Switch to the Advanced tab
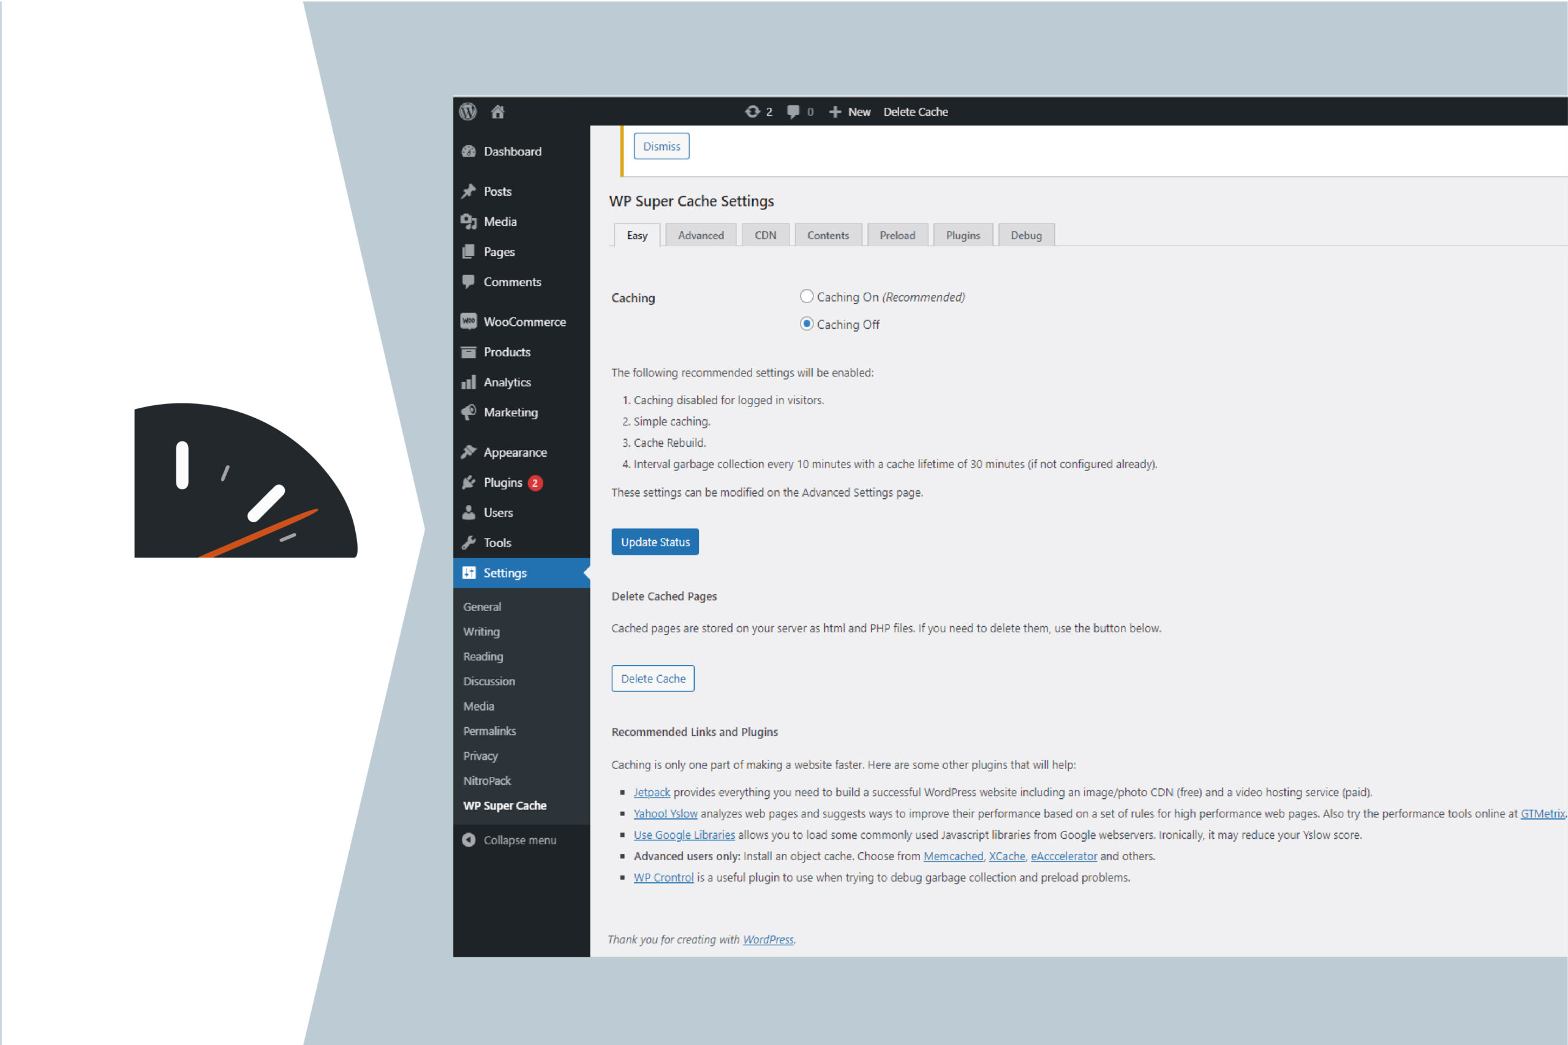The width and height of the screenshot is (1568, 1045). pos(701,235)
